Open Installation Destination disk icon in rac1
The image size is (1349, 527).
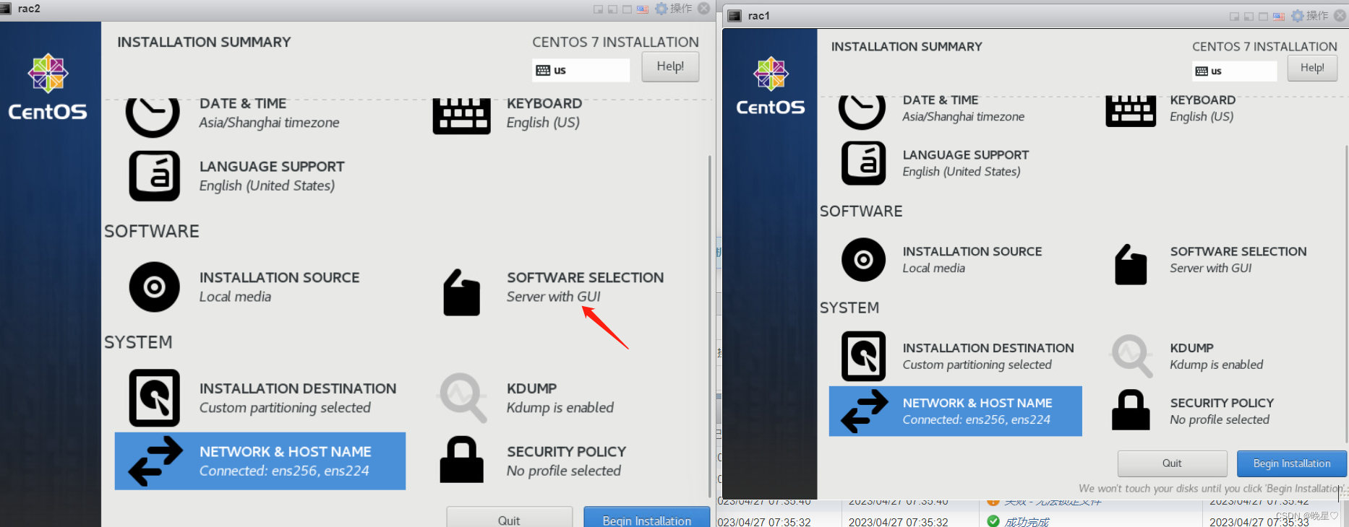click(863, 356)
